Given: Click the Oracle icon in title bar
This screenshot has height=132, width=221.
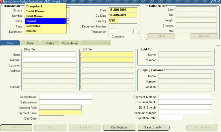Looking at the screenshot, I should (x=1, y=1).
